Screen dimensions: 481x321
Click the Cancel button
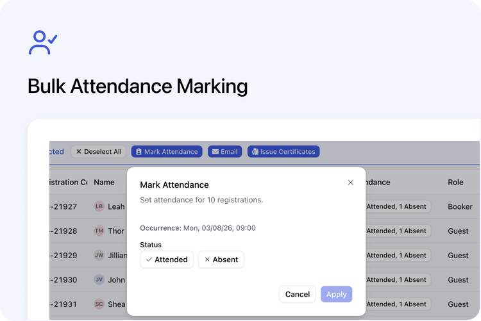pyautogui.click(x=297, y=294)
